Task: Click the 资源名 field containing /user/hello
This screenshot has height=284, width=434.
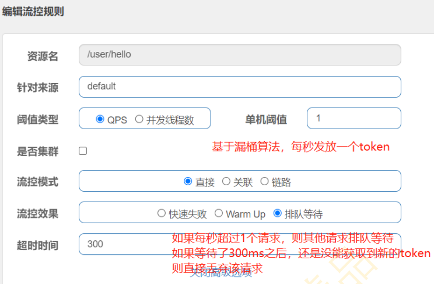Action: (239, 55)
